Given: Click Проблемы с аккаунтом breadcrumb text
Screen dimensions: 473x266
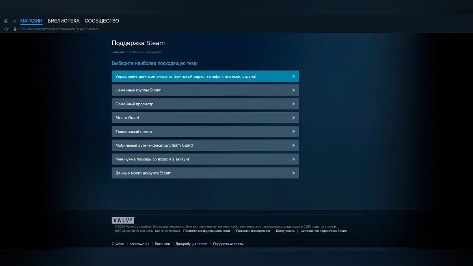Looking at the screenshot, I should (144, 52).
